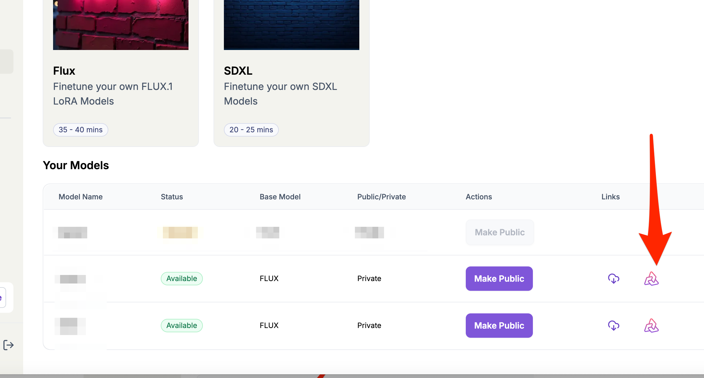Click Make Public for second model
This screenshot has height=378, width=704.
[499, 279]
